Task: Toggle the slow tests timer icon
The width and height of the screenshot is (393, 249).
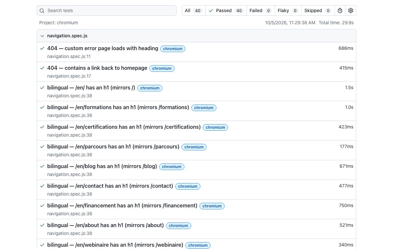Action: click(x=340, y=10)
